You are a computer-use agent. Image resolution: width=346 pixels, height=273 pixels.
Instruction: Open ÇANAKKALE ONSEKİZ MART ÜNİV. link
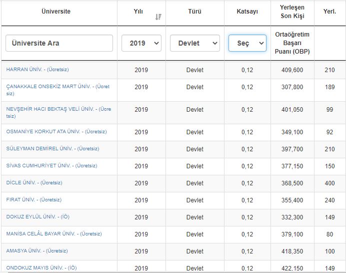click(x=58, y=90)
